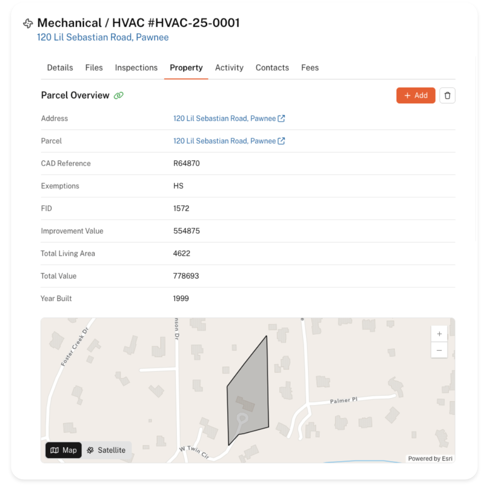Zoom out on the map
This screenshot has height=486, width=490.
439,350
